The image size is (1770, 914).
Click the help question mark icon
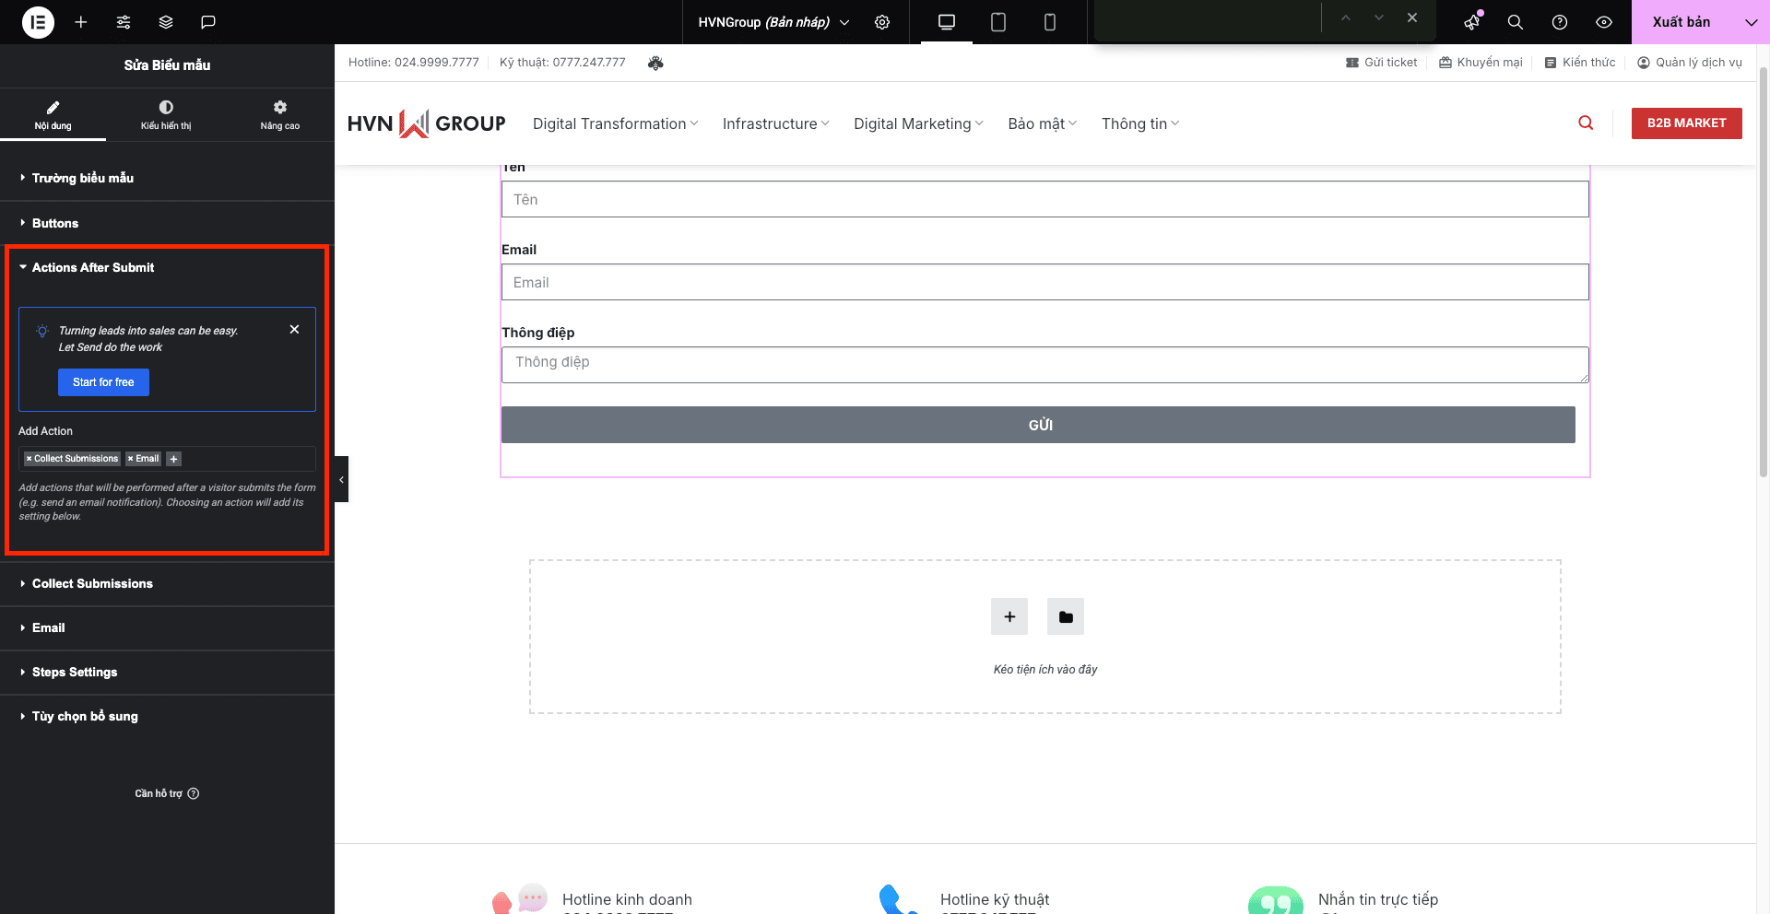click(1560, 22)
